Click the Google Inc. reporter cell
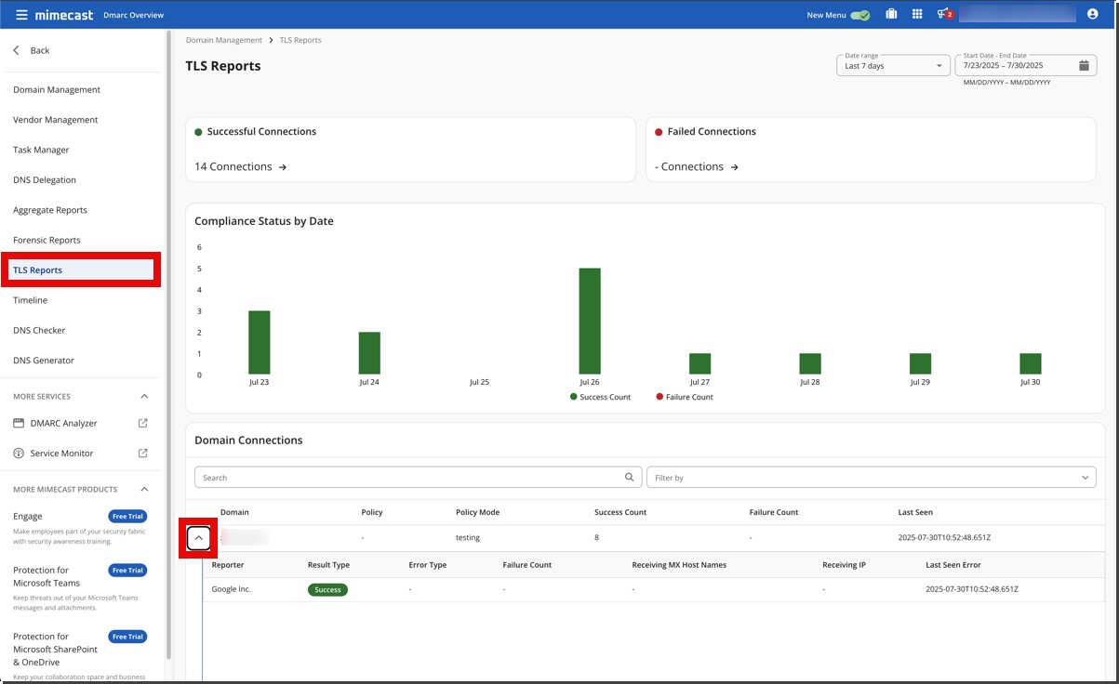Image resolution: width=1119 pixels, height=684 pixels. point(232,590)
